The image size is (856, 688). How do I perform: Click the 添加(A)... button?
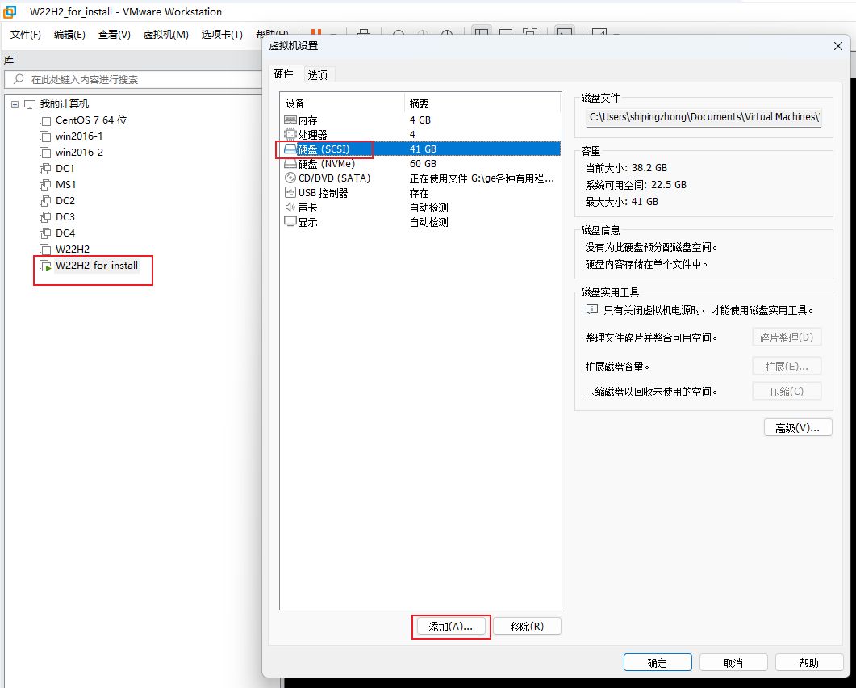click(451, 627)
